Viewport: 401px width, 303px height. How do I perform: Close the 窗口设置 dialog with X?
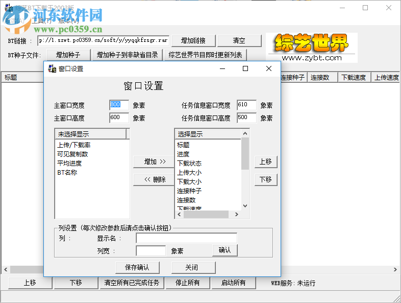click(x=269, y=68)
